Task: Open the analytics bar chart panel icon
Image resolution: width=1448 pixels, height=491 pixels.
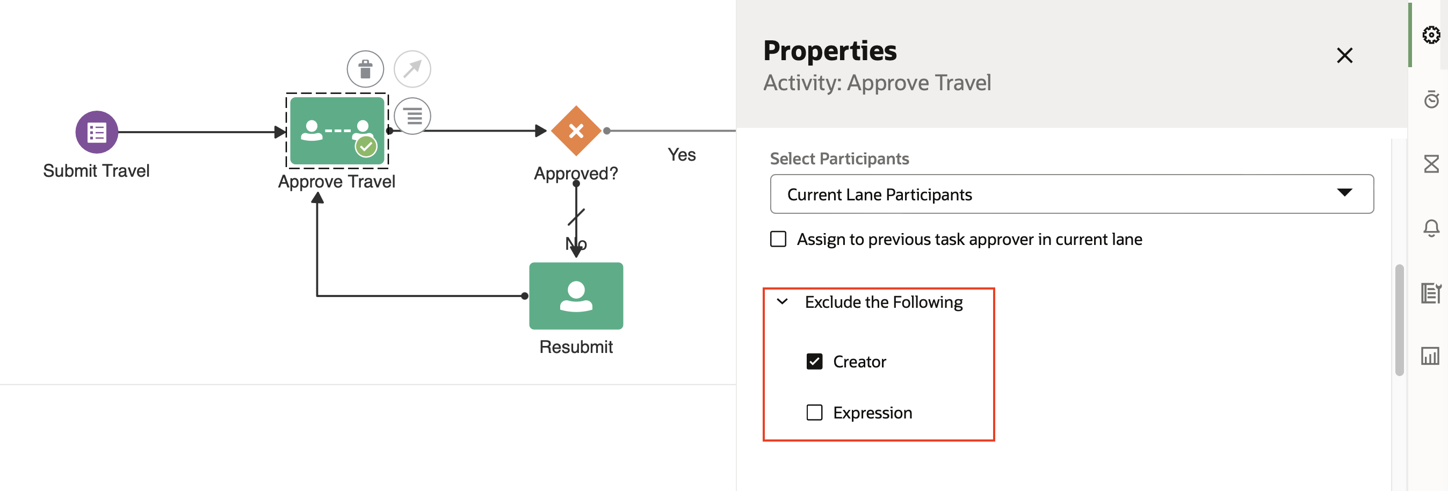Action: [1431, 355]
